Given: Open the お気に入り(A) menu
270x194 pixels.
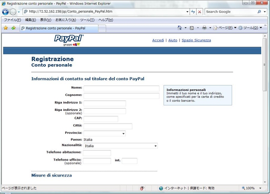Looking at the screenshot, I should pyautogui.click(x=65, y=20).
